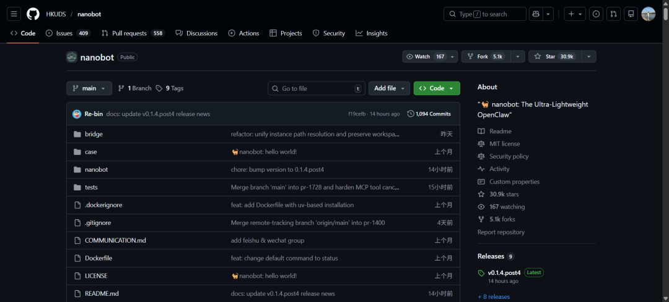Open the Copilot chat icon
The height and width of the screenshot is (302, 669).
(x=535, y=14)
